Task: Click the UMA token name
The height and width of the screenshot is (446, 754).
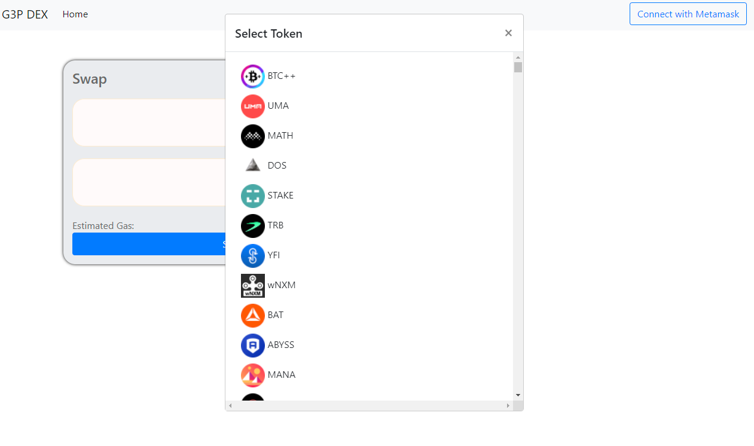Action: [x=278, y=106]
